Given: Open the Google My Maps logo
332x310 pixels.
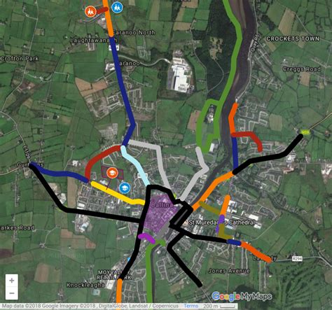Looking at the screenshot, I should click(242, 296).
